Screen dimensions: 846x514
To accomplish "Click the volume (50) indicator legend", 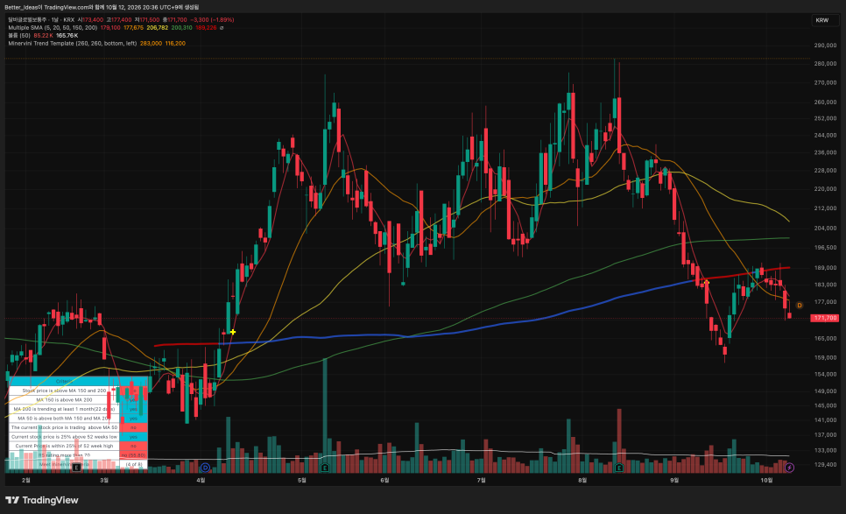I will click(19, 35).
